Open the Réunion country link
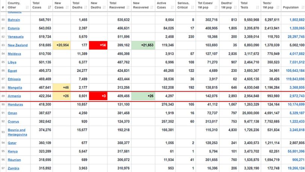The width and height of the screenshot is (305, 172). click(x=14, y=160)
